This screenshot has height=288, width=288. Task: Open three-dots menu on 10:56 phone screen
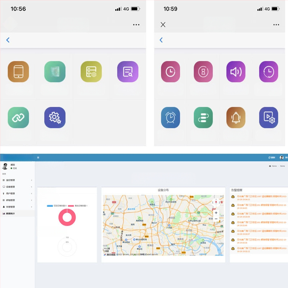[x=136, y=24]
